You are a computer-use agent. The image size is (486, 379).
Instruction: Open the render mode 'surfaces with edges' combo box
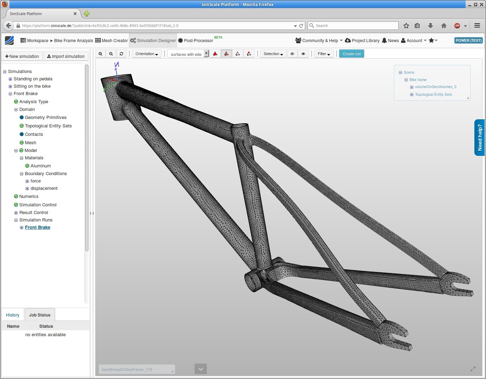point(188,54)
